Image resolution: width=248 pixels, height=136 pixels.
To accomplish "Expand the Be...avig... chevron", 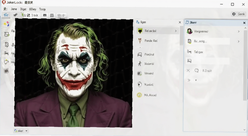I will 238,41.
